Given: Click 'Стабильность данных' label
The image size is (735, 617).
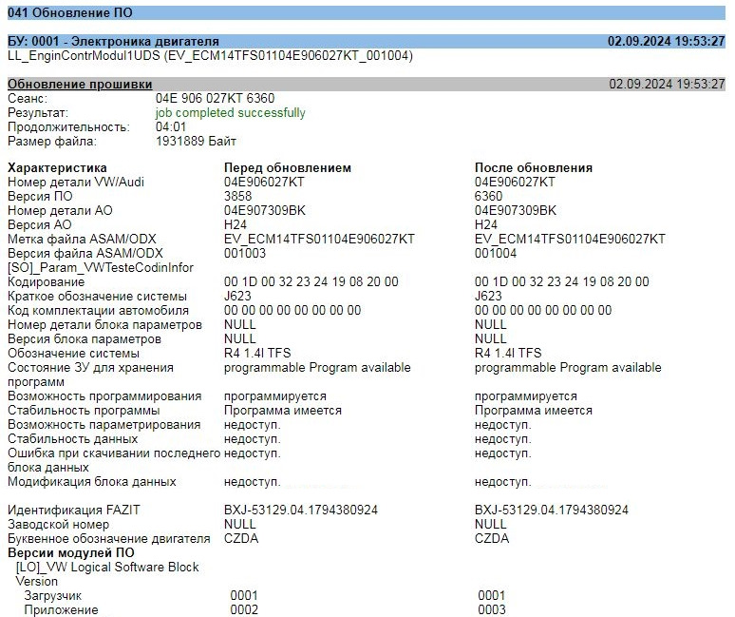Looking at the screenshot, I should click(x=73, y=438).
